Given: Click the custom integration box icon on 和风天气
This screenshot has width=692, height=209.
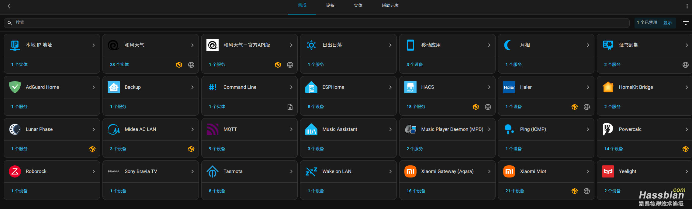Looking at the screenshot, I should pyautogui.click(x=179, y=65).
